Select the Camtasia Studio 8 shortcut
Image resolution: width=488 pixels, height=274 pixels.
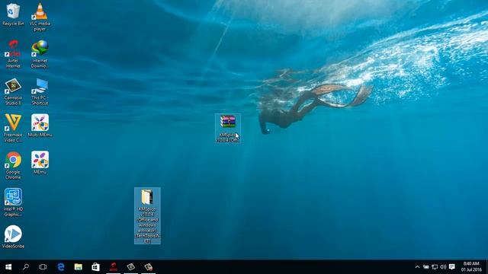pyautogui.click(x=13, y=91)
